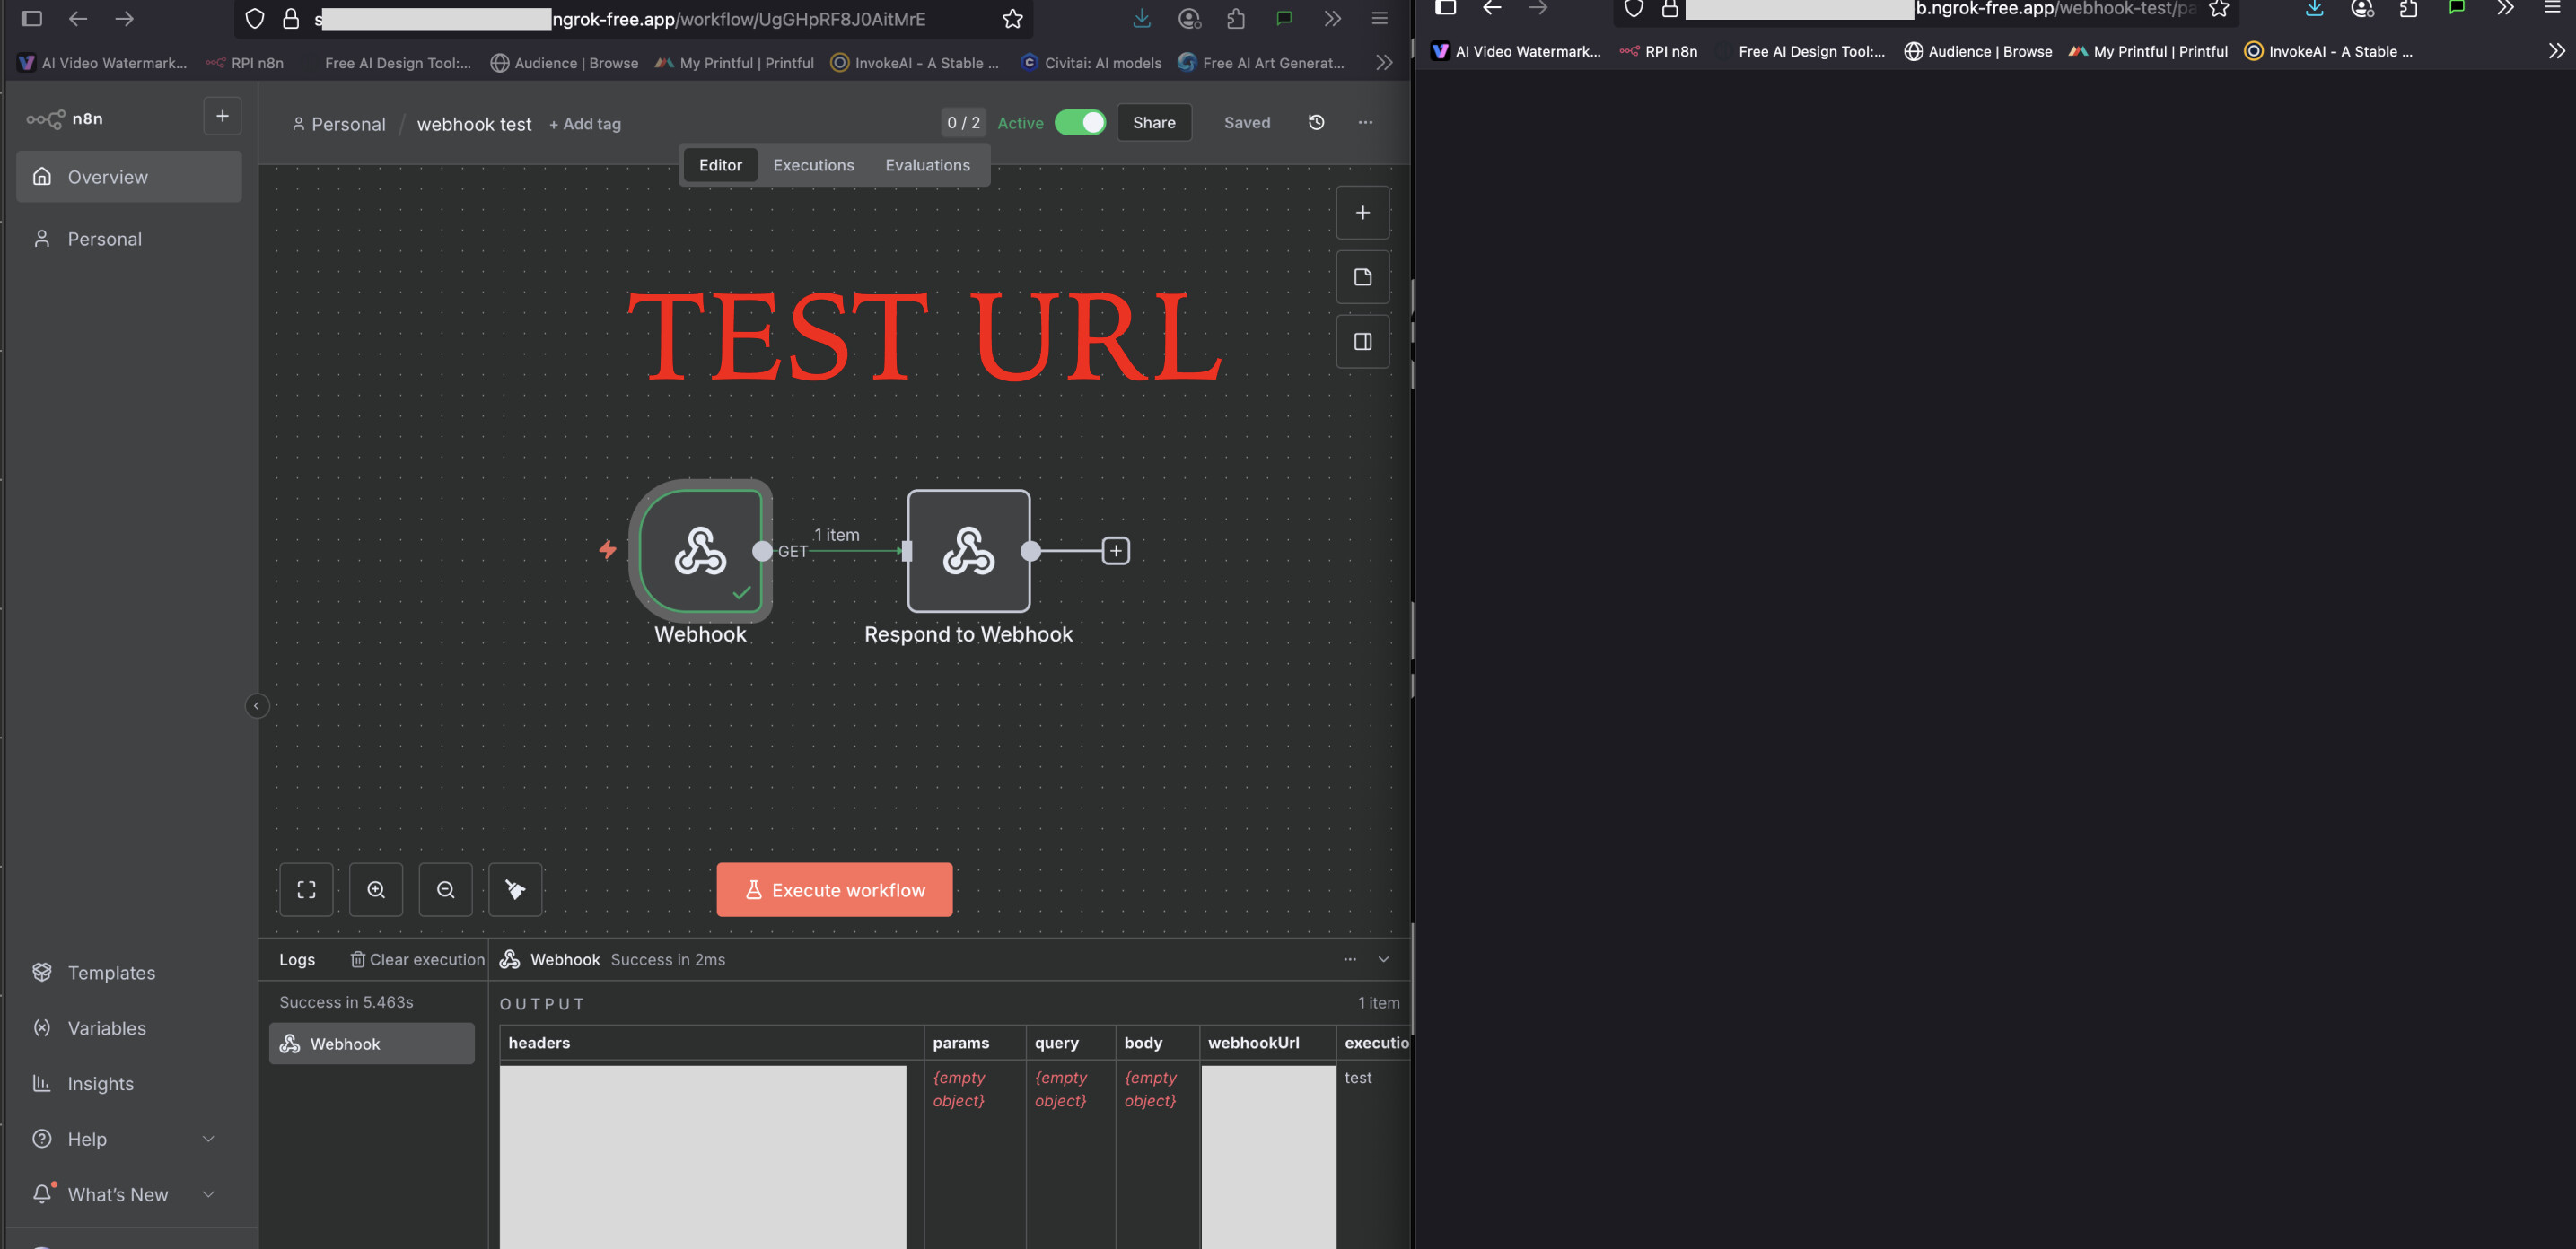This screenshot has width=2576, height=1249.
Task: Collapse the left sidebar arrow
Action: (256, 706)
